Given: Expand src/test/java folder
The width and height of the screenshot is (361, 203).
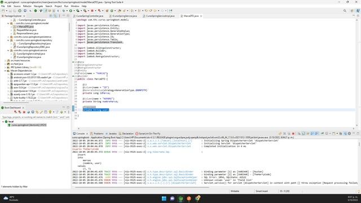Looking at the screenshot, I should [x=5, y=64].
